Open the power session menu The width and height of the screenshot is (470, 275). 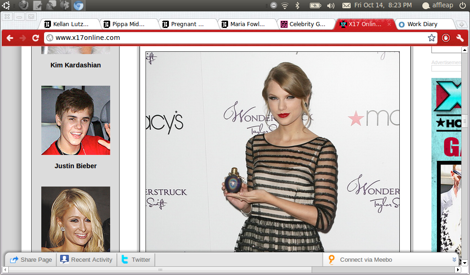[463, 5]
